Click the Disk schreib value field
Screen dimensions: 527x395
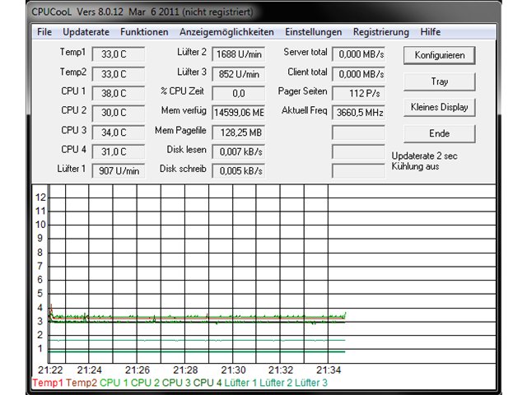tap(238, 171)
